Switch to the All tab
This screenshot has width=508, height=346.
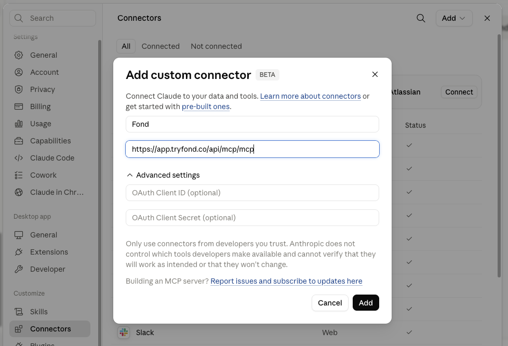[126, 46]
